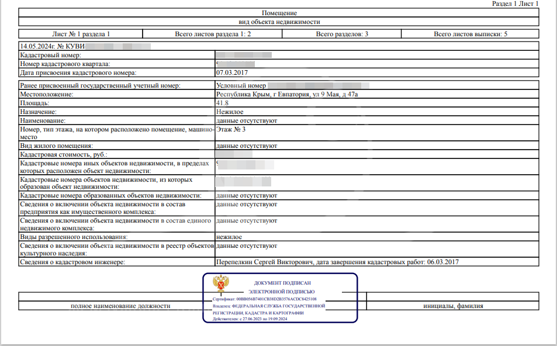
Task: Click the cadastral engineer name Перепелкин Сергей Викторович
Action: (x=265, y=262)
